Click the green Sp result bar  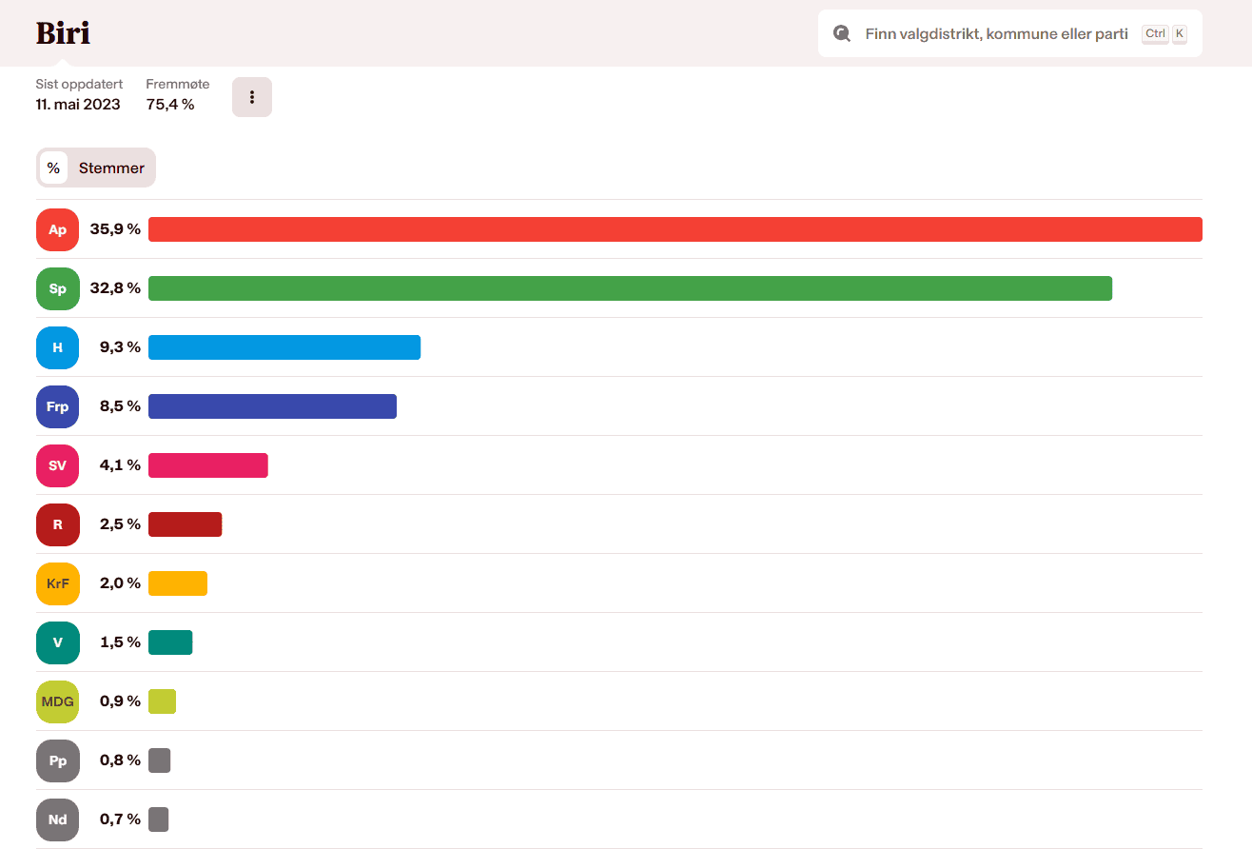pyautogui.click(x=630, y=288)
